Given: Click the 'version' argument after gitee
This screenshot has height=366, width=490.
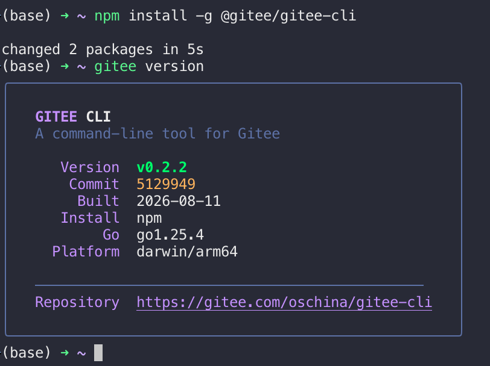Looking at the screenshot, I should pos(174,66).
